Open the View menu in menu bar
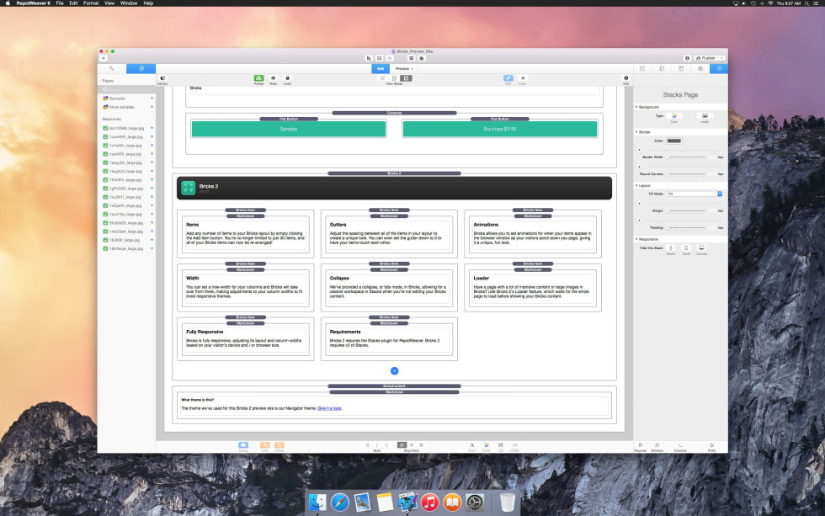This screenshot has height=516, width=825. [109, 3]
